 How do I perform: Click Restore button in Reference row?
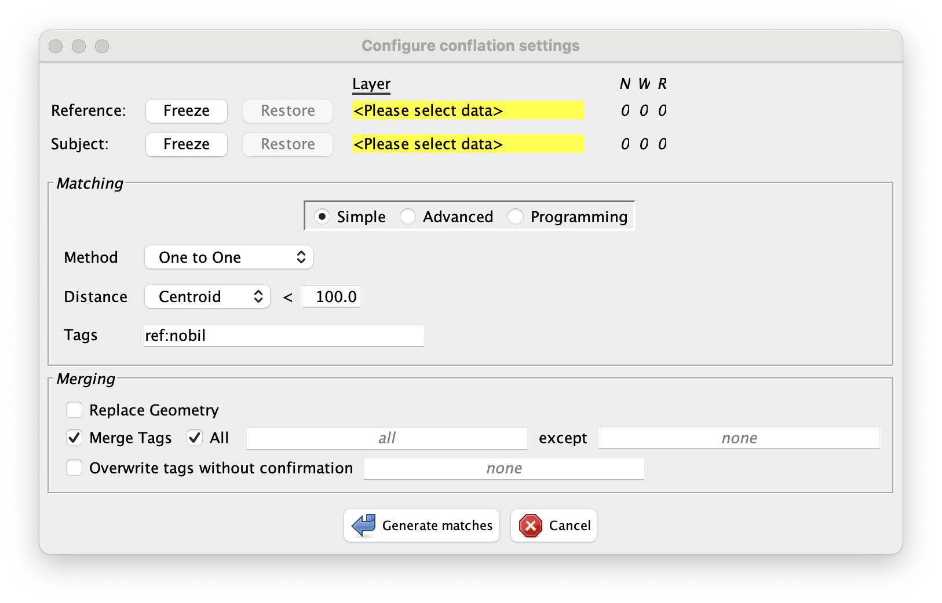(x=288, y=111)
